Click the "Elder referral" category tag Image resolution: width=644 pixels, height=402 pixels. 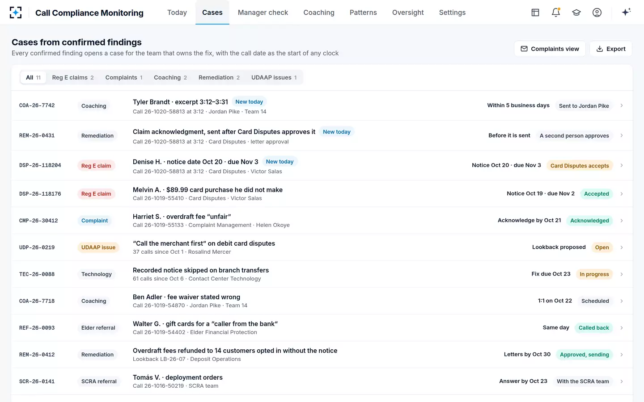pyautogui.click(x=98, y=328)
